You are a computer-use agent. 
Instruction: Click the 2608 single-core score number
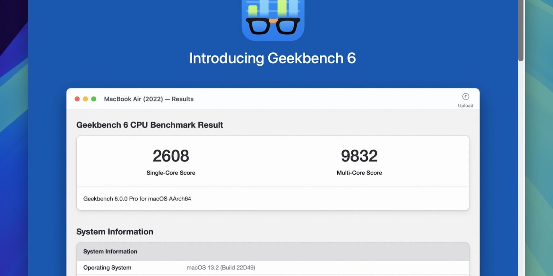[x=171, y=156]
